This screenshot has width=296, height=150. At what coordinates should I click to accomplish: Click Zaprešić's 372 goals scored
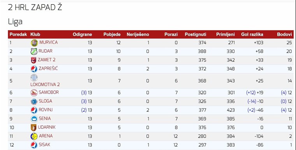point(202,69)
